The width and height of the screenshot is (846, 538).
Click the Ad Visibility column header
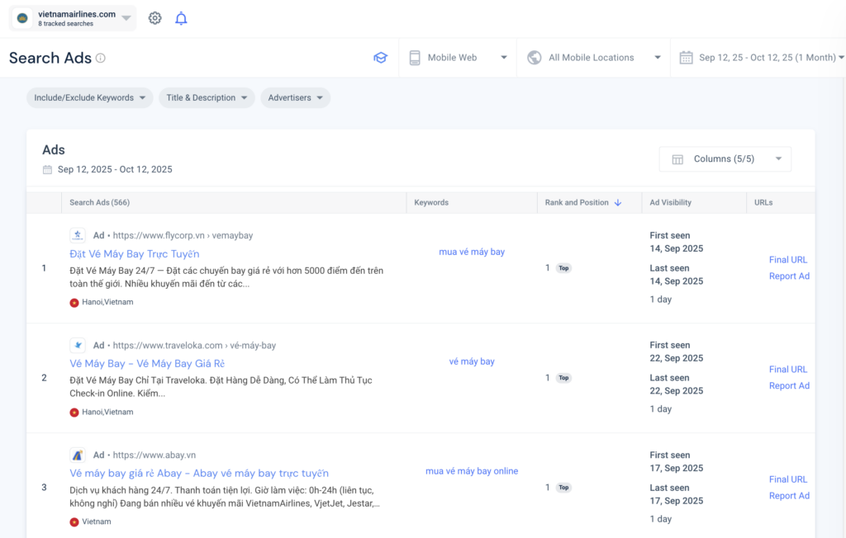tap(670, 203)
